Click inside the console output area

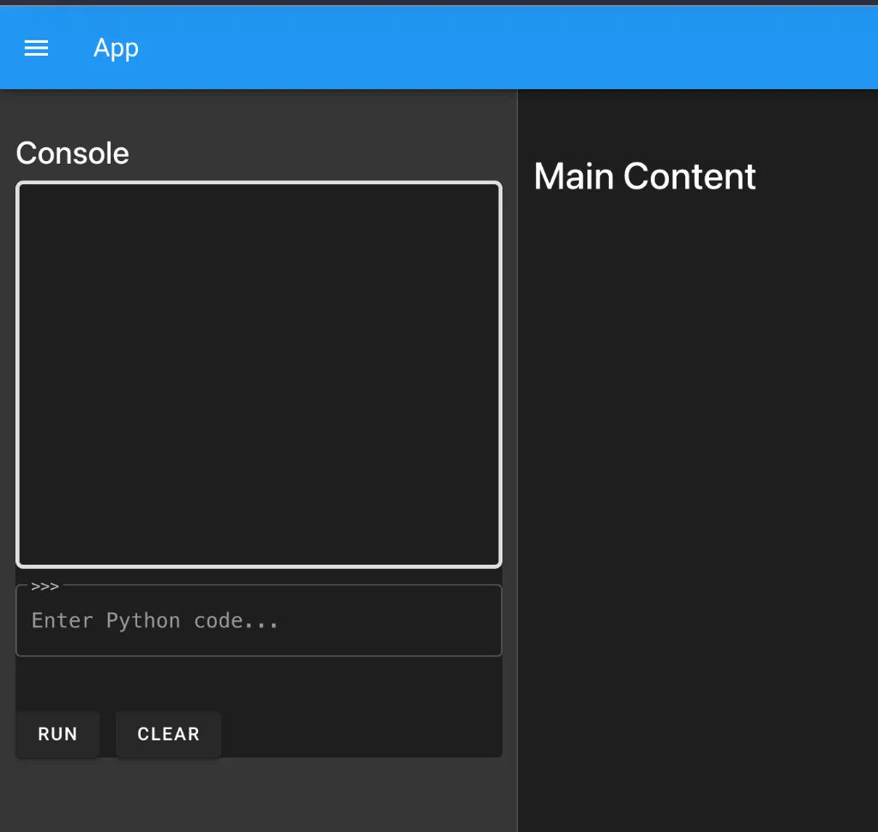(258, 374)
